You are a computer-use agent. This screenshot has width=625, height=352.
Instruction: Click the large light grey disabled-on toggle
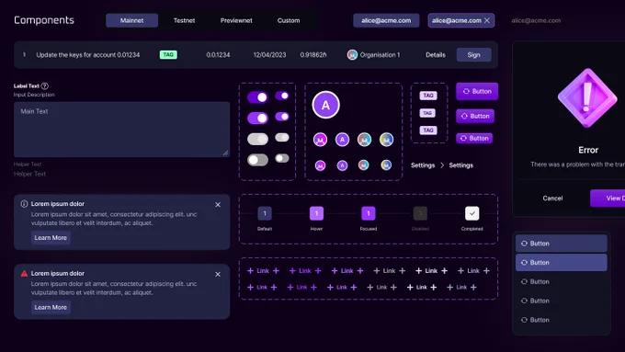(257, 139)
